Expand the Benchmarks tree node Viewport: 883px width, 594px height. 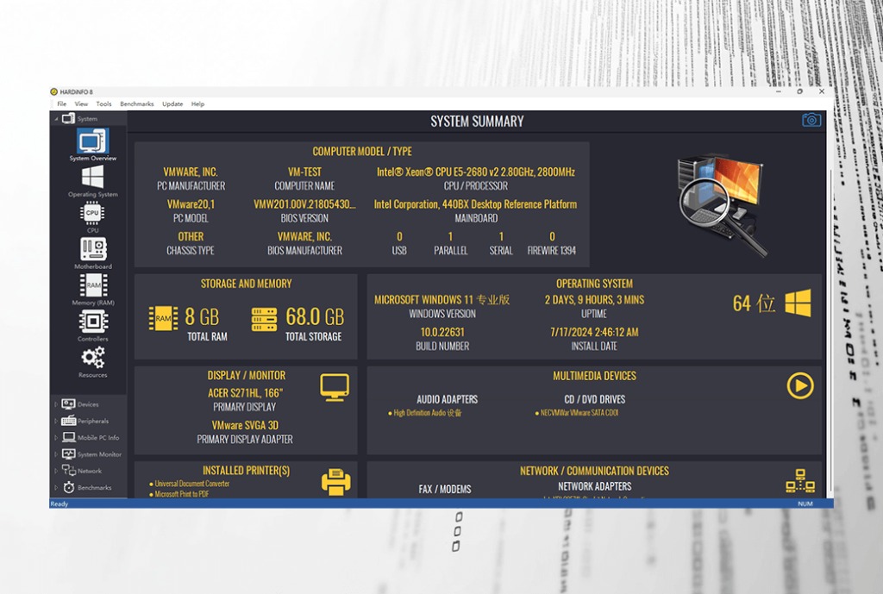[56, 488]
